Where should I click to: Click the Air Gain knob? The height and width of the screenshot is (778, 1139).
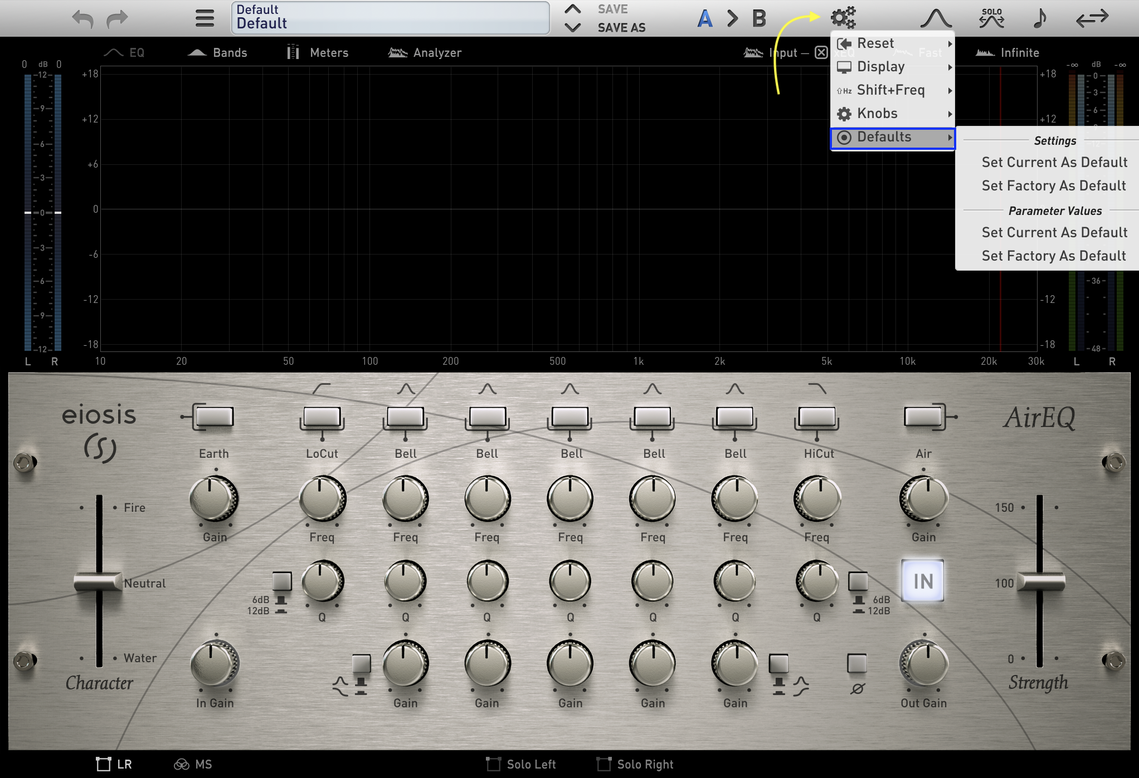click(x=924, y=499)
